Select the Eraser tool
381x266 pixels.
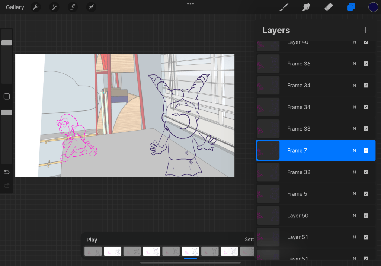click(x=328, y=7)
